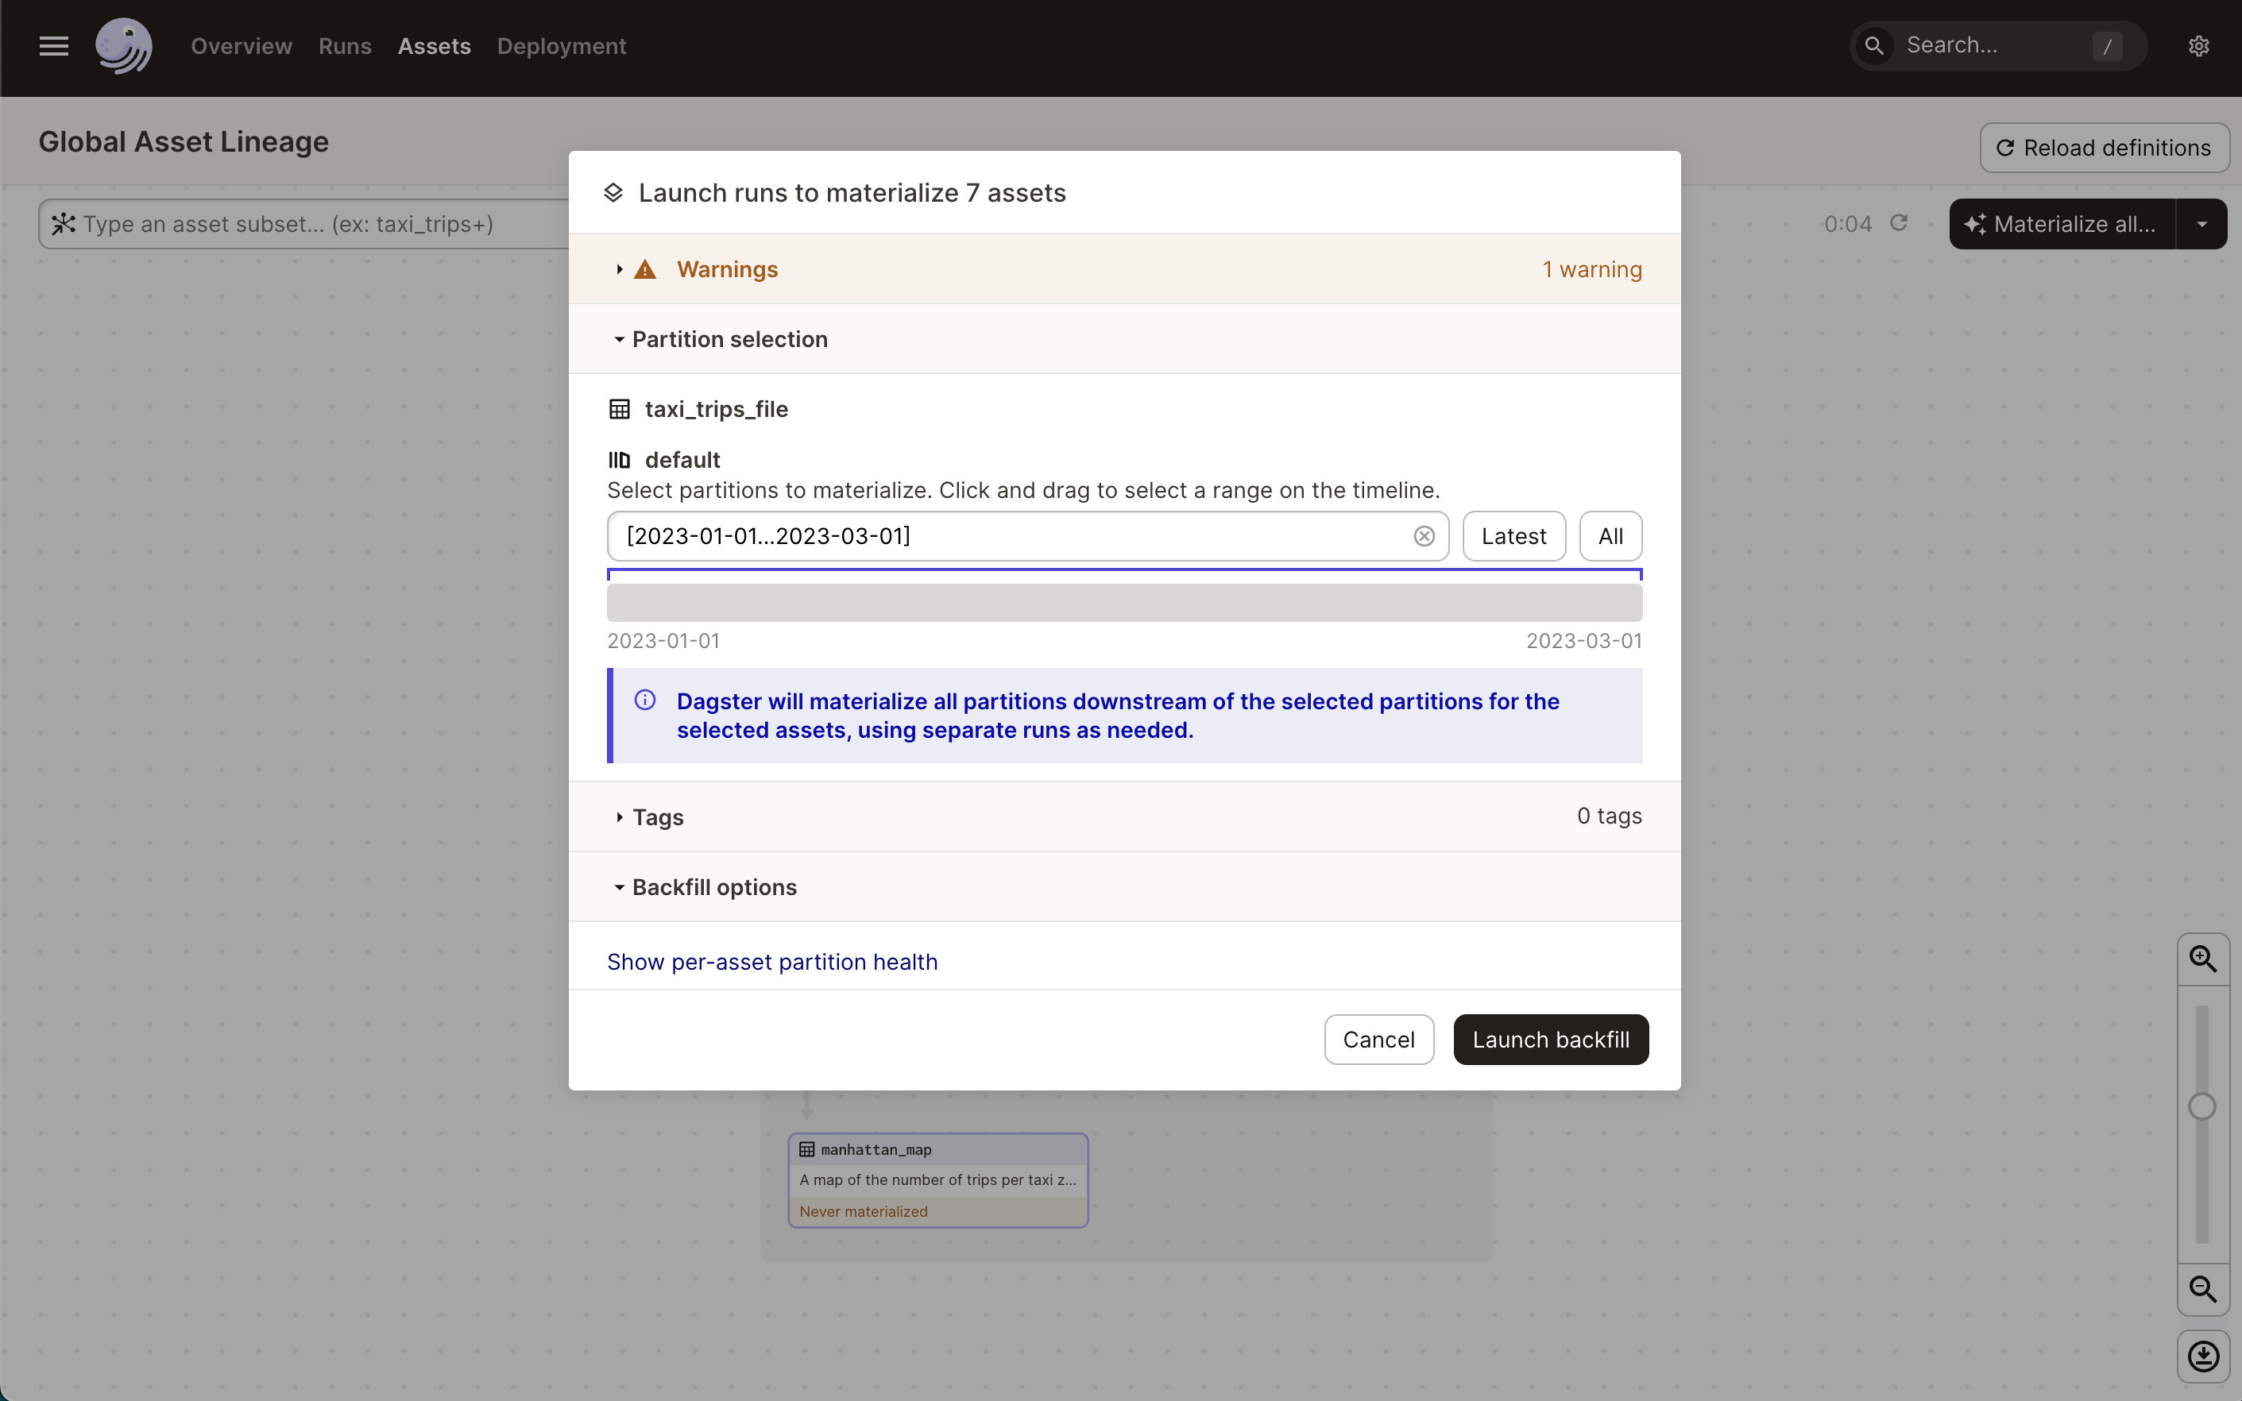Image resolution: width=2242 pixels, height=1401 pixels.
Task: Click the asset subset input field
Action: click(306, 224)
